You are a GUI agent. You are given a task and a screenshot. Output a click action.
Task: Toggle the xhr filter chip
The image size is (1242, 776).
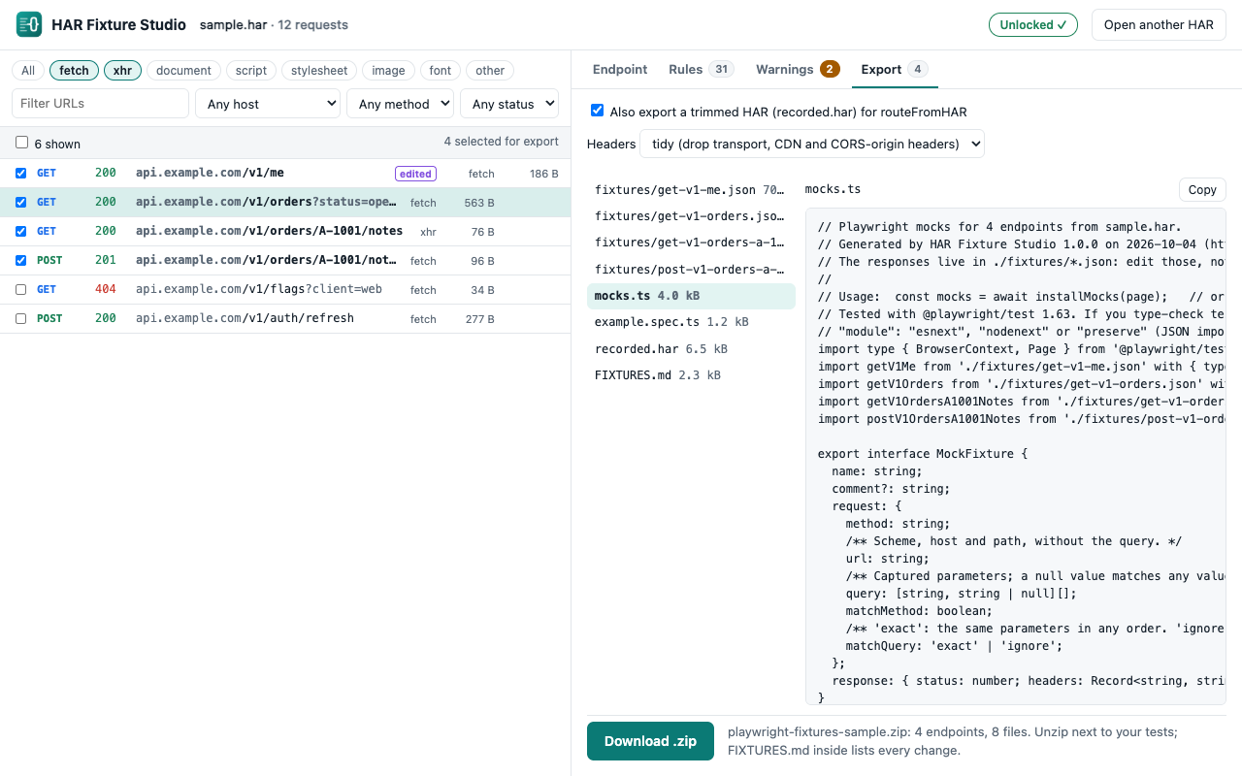[x=122, y=70]
